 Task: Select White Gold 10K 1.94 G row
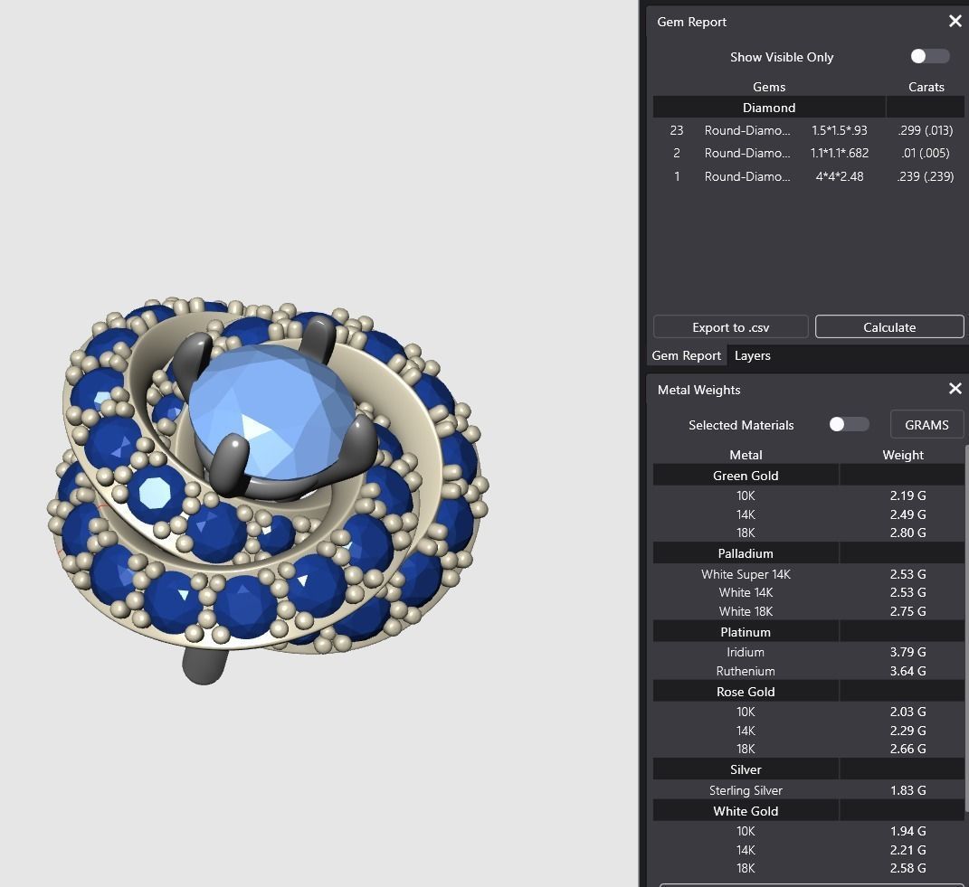(x=808, y=832)
